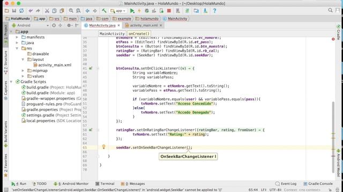Image resolution: width=343 pixels, height=192 pixels.
Task: Click the Save All toolbar icon
Action: point(14,11)
